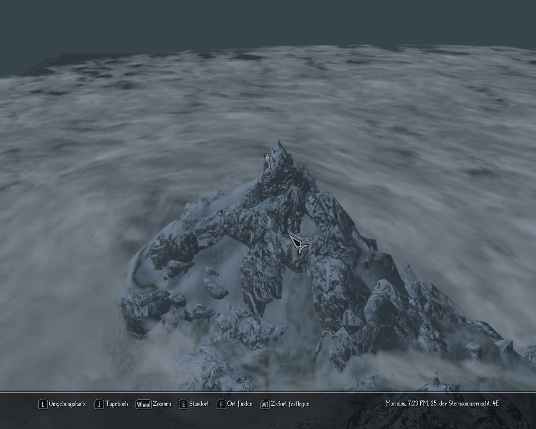536x429 pixels.
Task: Click the M1 mouse button icon
Action: pos(265,404)
